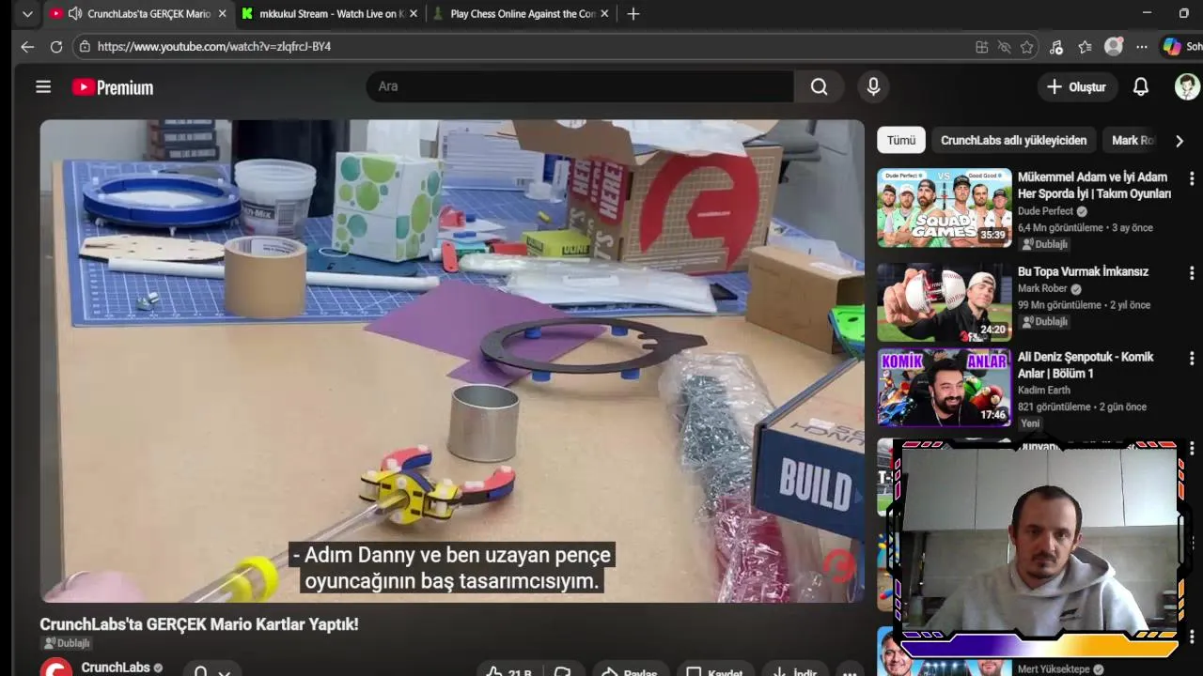Select the CrunchLabs'ta GERÇEK Mario tab

[141, 14]
